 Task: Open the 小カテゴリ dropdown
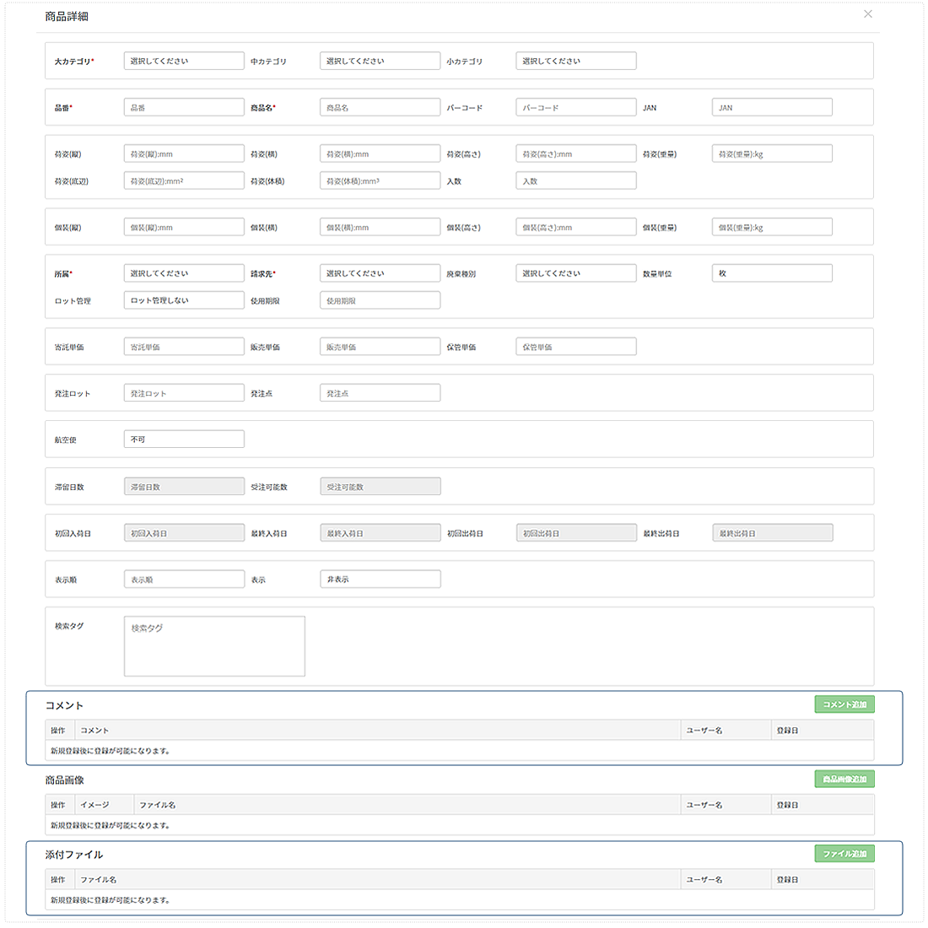575,61
